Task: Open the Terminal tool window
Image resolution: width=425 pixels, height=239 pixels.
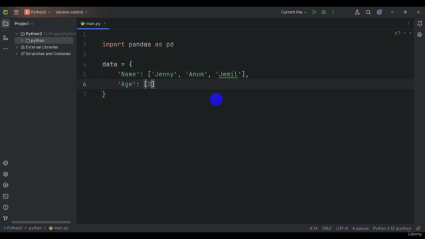Action: tap(5, 197)
